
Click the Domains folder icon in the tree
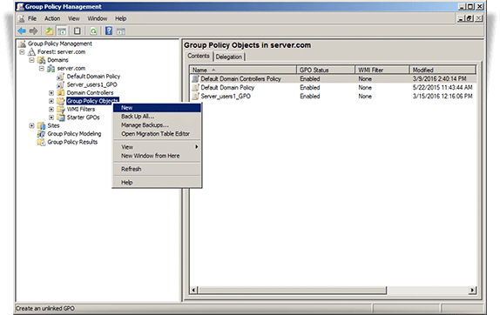[42, 60]
